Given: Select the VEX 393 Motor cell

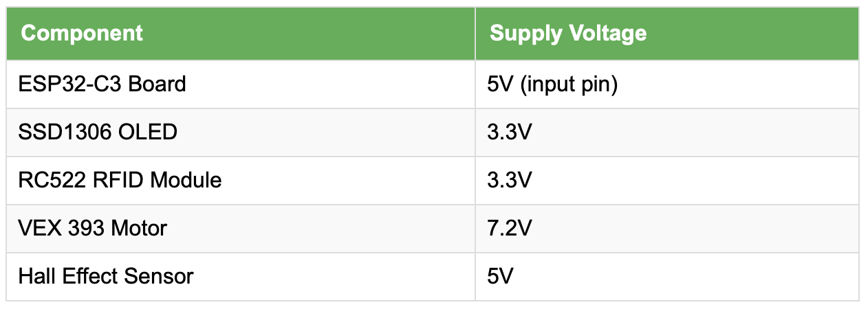Looking at the screenshot, I should tap(241, 228).
